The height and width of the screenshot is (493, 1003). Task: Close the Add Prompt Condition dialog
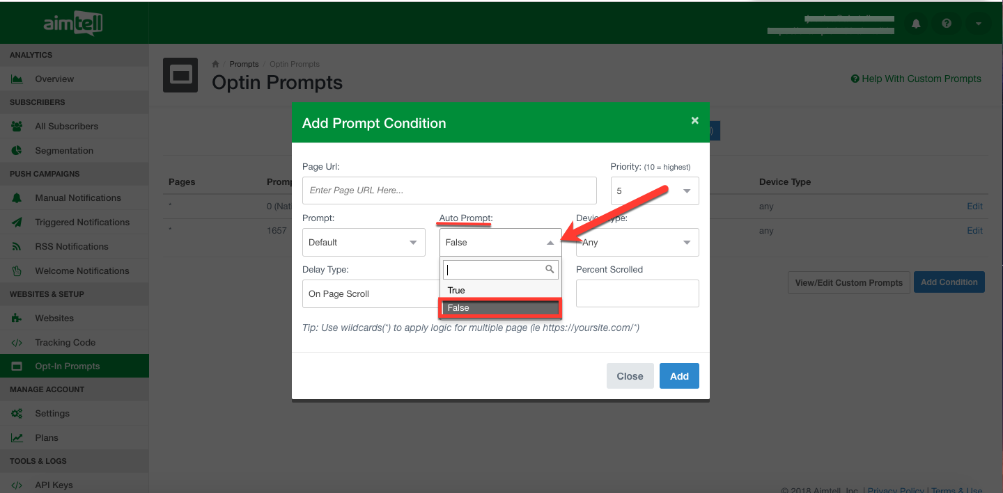pos(694,120)
